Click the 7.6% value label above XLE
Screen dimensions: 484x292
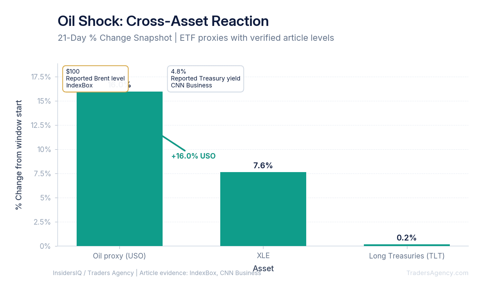coord(263,166)
